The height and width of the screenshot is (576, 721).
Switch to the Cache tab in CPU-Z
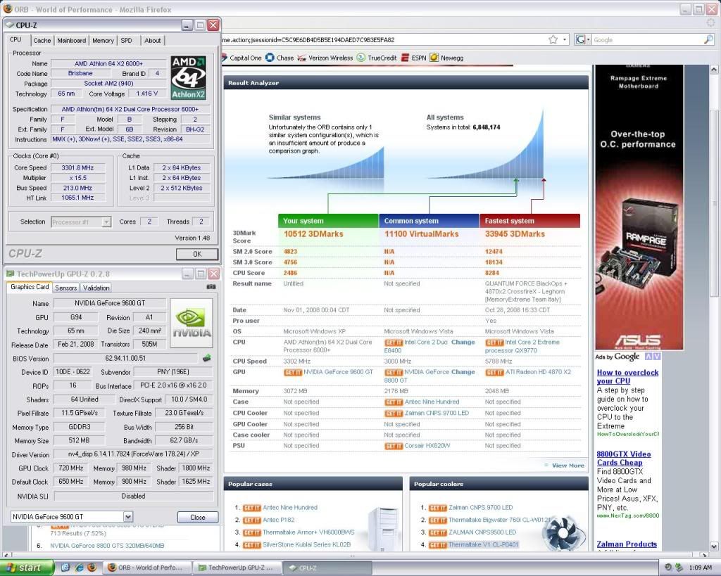click(42, 40)
